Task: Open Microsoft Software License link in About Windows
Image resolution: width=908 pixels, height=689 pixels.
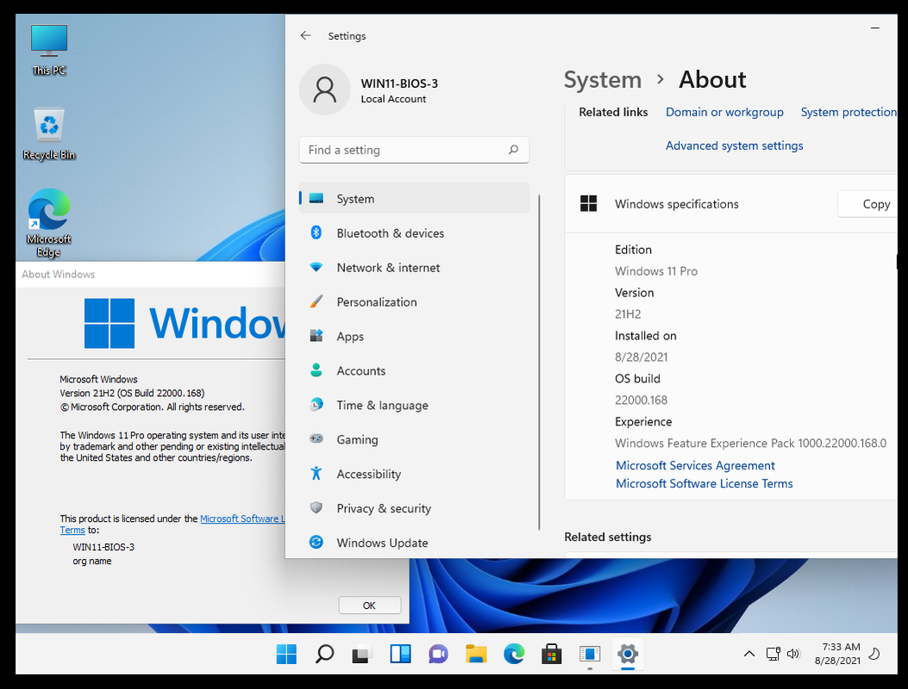Action: pyautogui.click(x=242, y=519)
